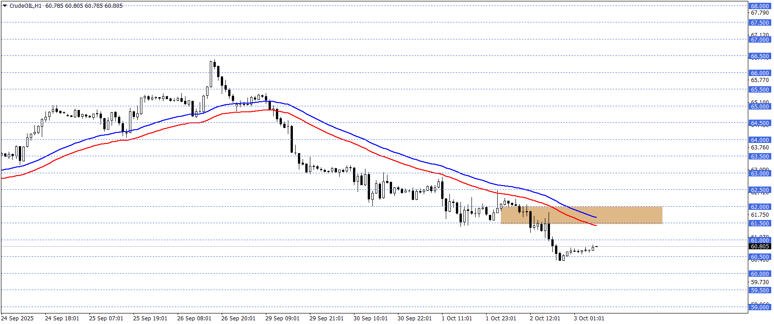Viewport: 774px width, 324px height.
Task: Click the 1 Oct 23:01 time label
Action: (x=501, y=319)
